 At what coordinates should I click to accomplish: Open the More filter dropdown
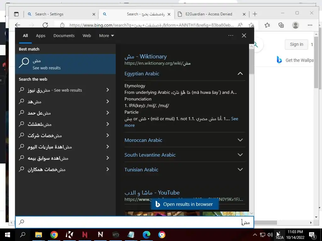[x=106, y=36]
